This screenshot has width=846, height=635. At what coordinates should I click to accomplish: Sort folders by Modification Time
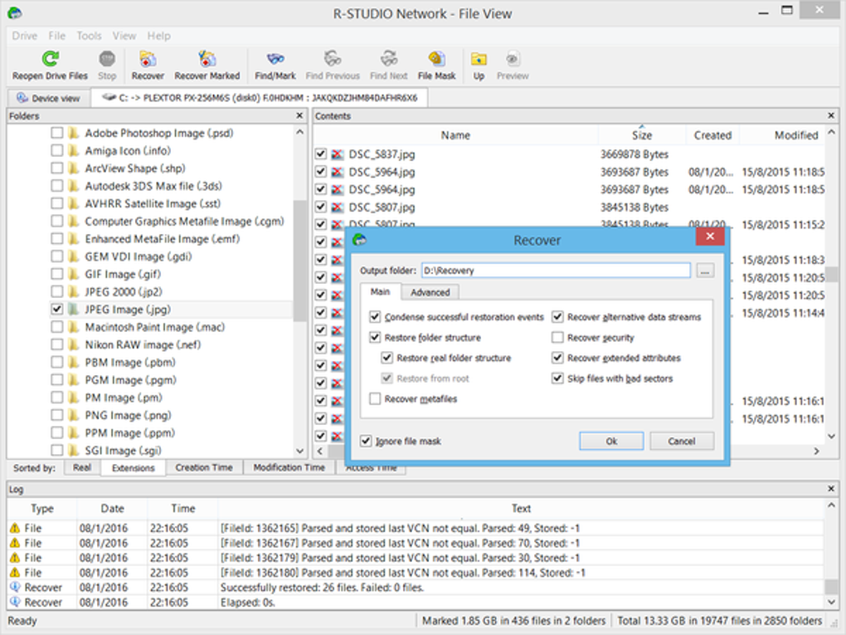[x=289, y=467]
